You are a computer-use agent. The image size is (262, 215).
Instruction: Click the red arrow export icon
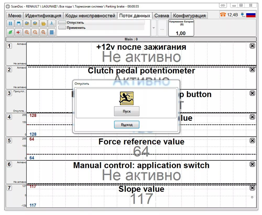point(19,32)
